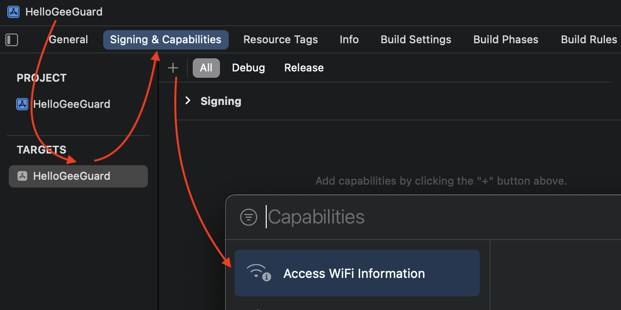Select the All configurations filter

[206, 68]
